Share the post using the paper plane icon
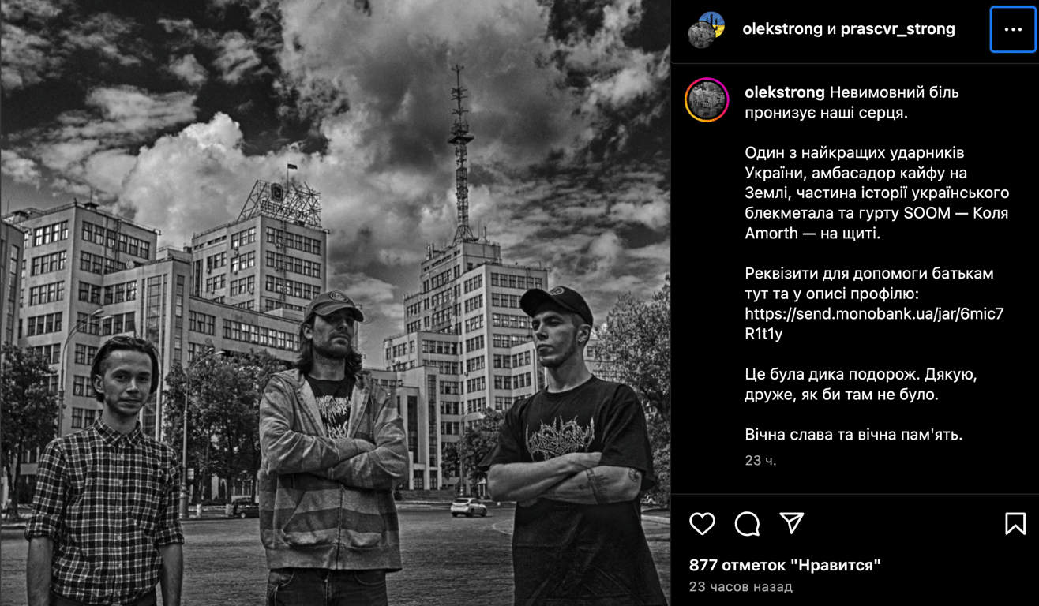 pyautogui.click(x=792, y=523)
